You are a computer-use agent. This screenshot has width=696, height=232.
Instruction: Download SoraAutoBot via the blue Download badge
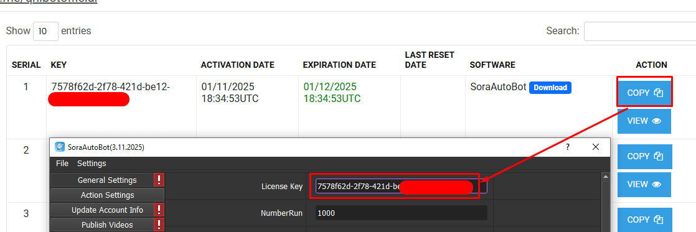tap(550, 87)
